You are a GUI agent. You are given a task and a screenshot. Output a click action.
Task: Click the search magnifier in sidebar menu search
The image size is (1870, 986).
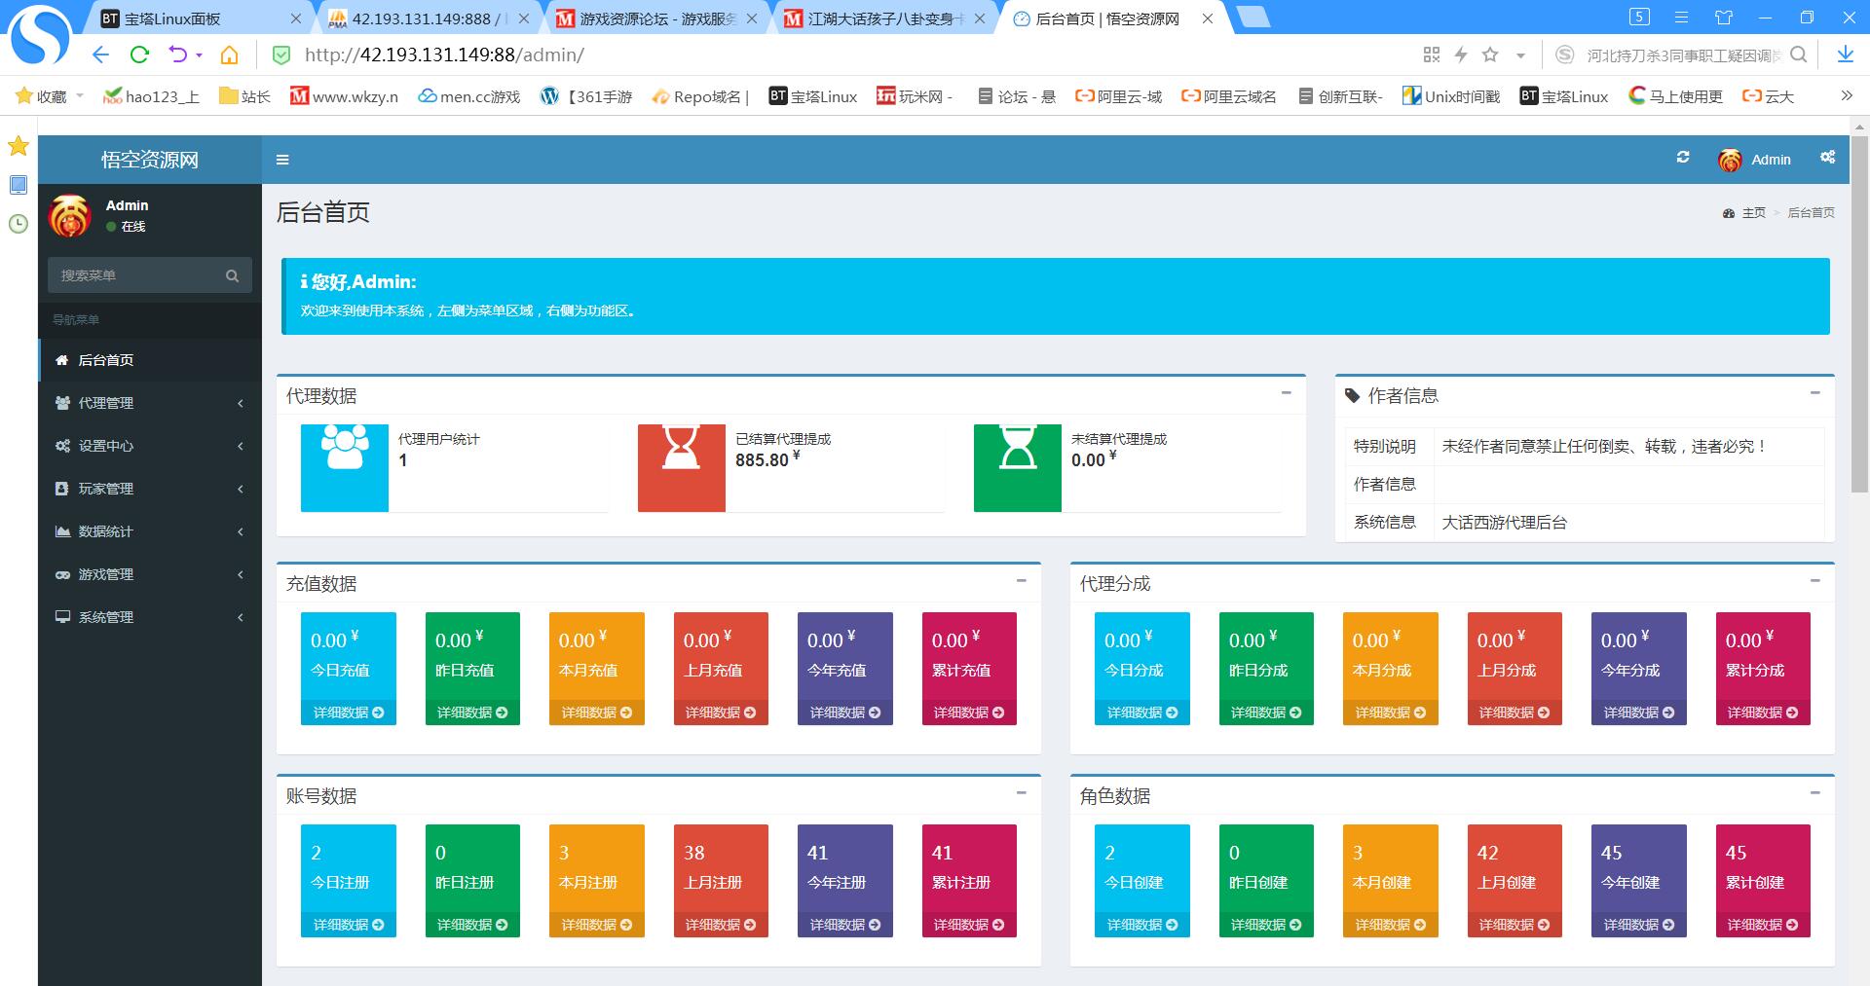point(232,275)
